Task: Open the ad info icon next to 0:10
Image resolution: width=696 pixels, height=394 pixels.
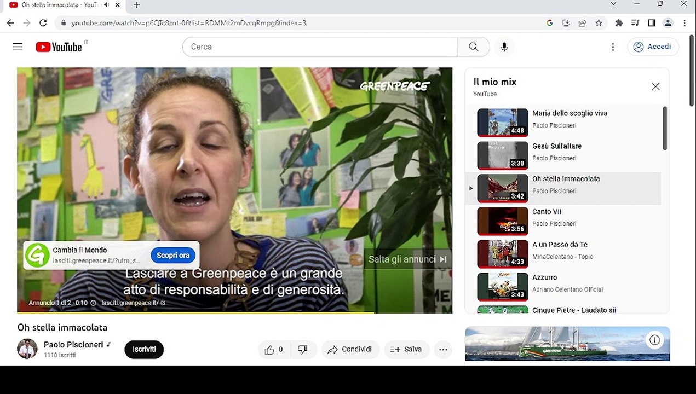Action: tap(93, 303)
